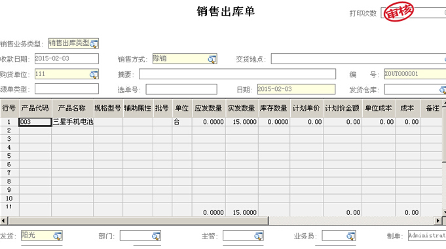Click the 收款日期 date field

pyautogui.click(x=67, y=58)
